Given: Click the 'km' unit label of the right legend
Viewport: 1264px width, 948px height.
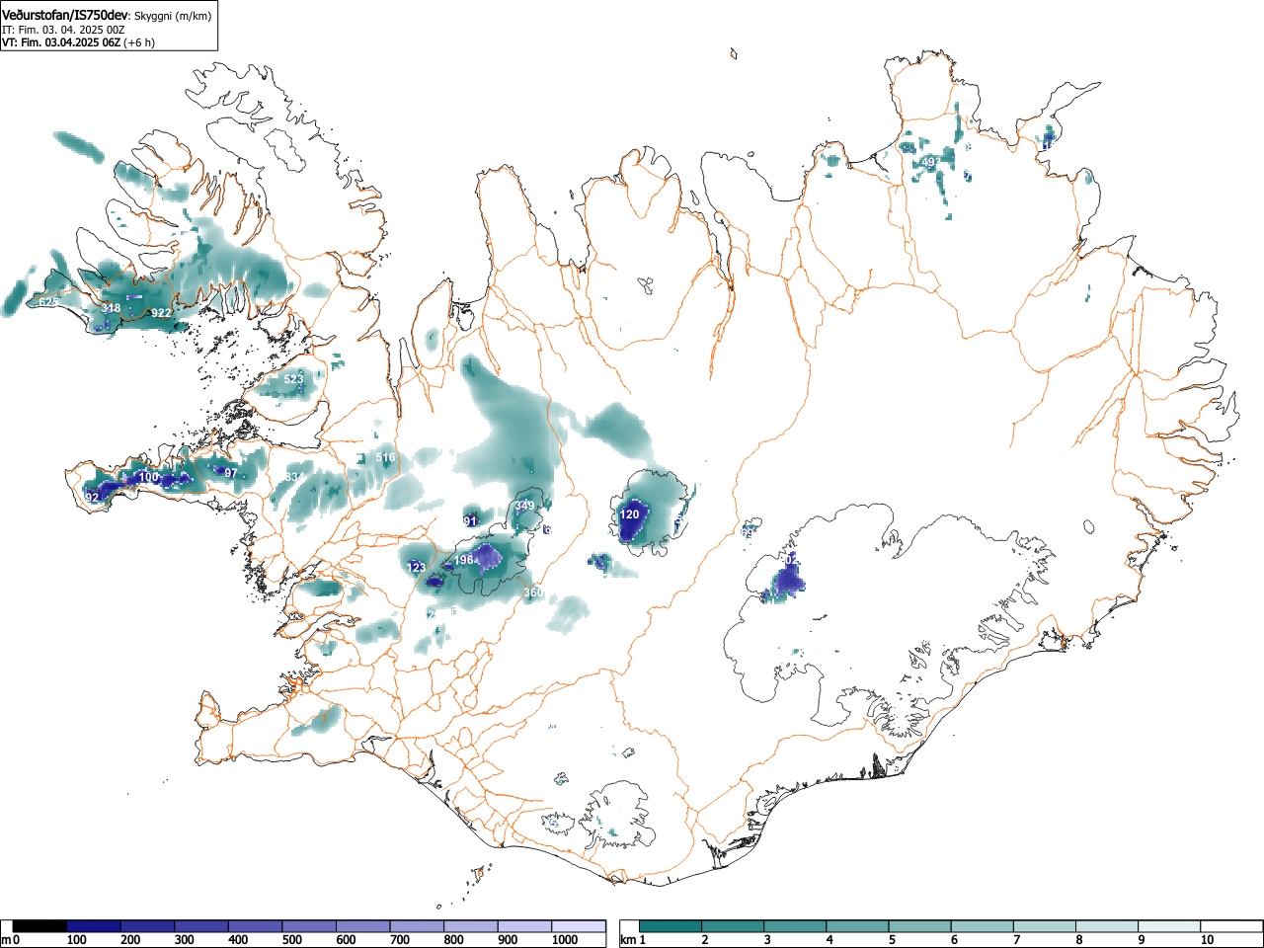Looking at the screenshot, I should pos(628,940).
